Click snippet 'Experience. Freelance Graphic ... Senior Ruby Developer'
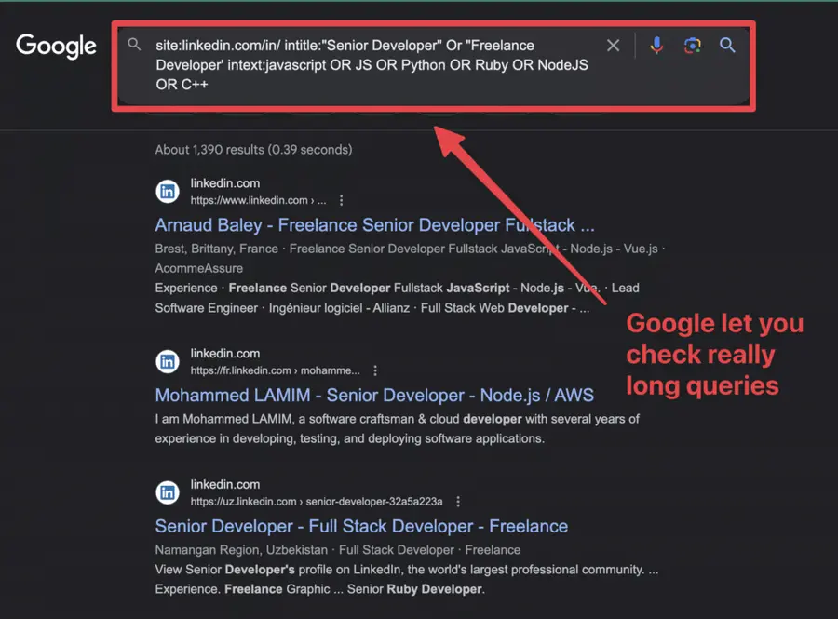Viewport: 838px width, 619px height. pos(320,589)
